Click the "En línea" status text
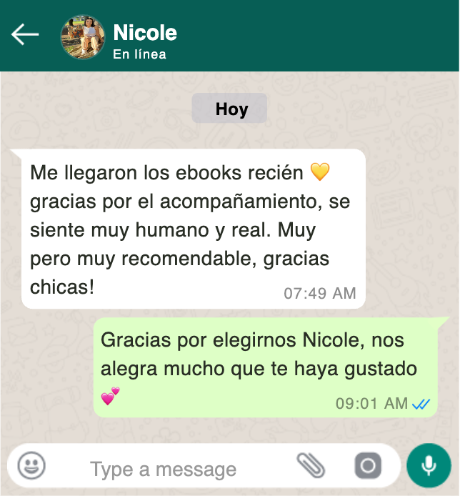 pos(139,54)
